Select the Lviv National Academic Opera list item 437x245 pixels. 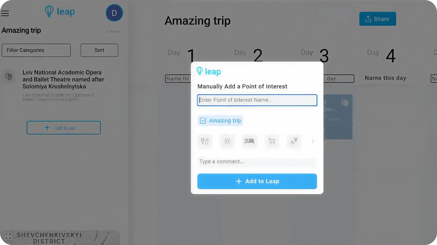[x=63, y=79]
